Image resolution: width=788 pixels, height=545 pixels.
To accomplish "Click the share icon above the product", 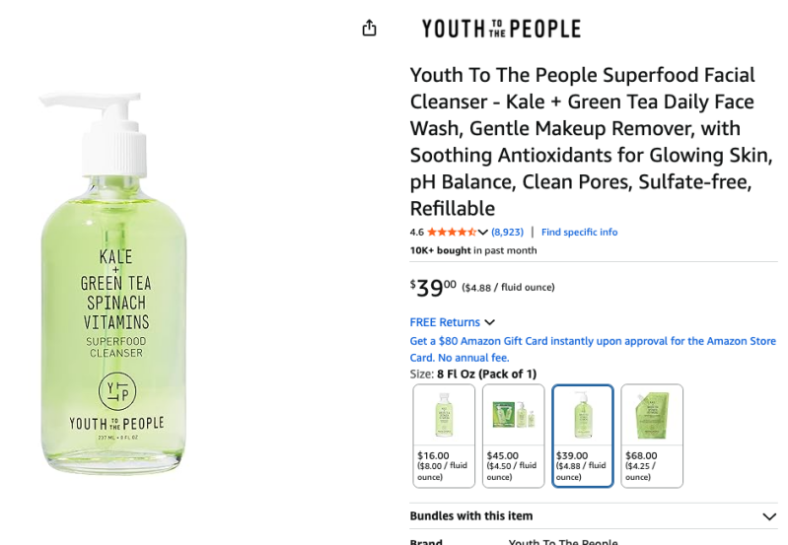I will pos(369,28).
